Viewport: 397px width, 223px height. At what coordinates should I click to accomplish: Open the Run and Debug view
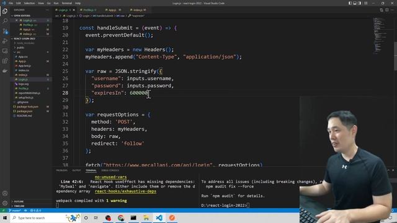(x=5, y=41)
